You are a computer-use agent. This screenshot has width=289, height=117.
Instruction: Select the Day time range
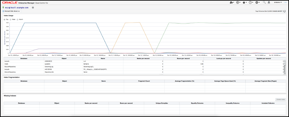click(5, 19)
